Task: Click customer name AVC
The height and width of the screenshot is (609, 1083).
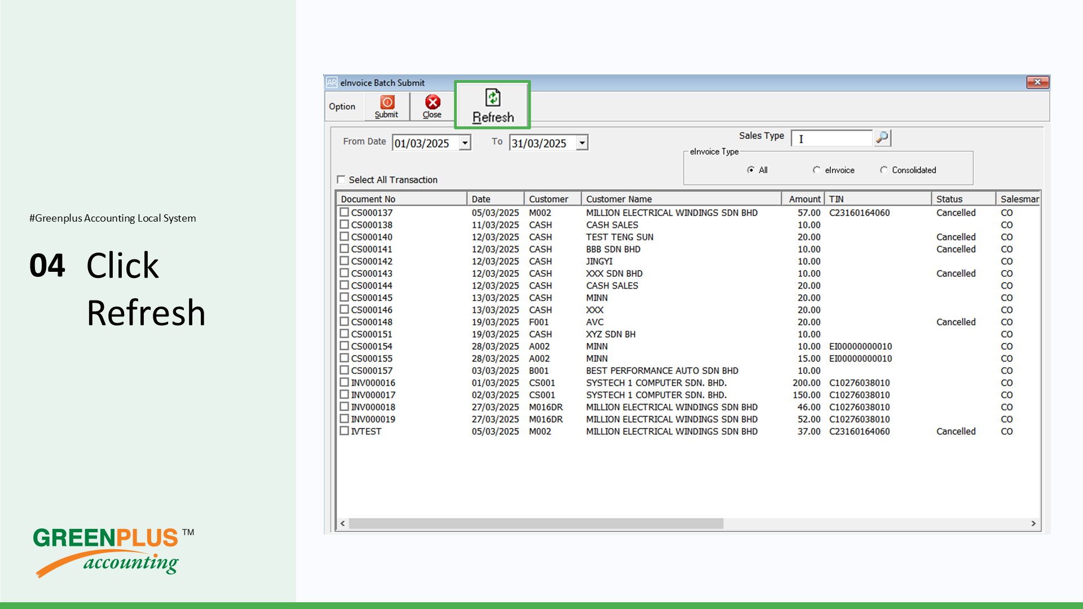Action: 595,322
